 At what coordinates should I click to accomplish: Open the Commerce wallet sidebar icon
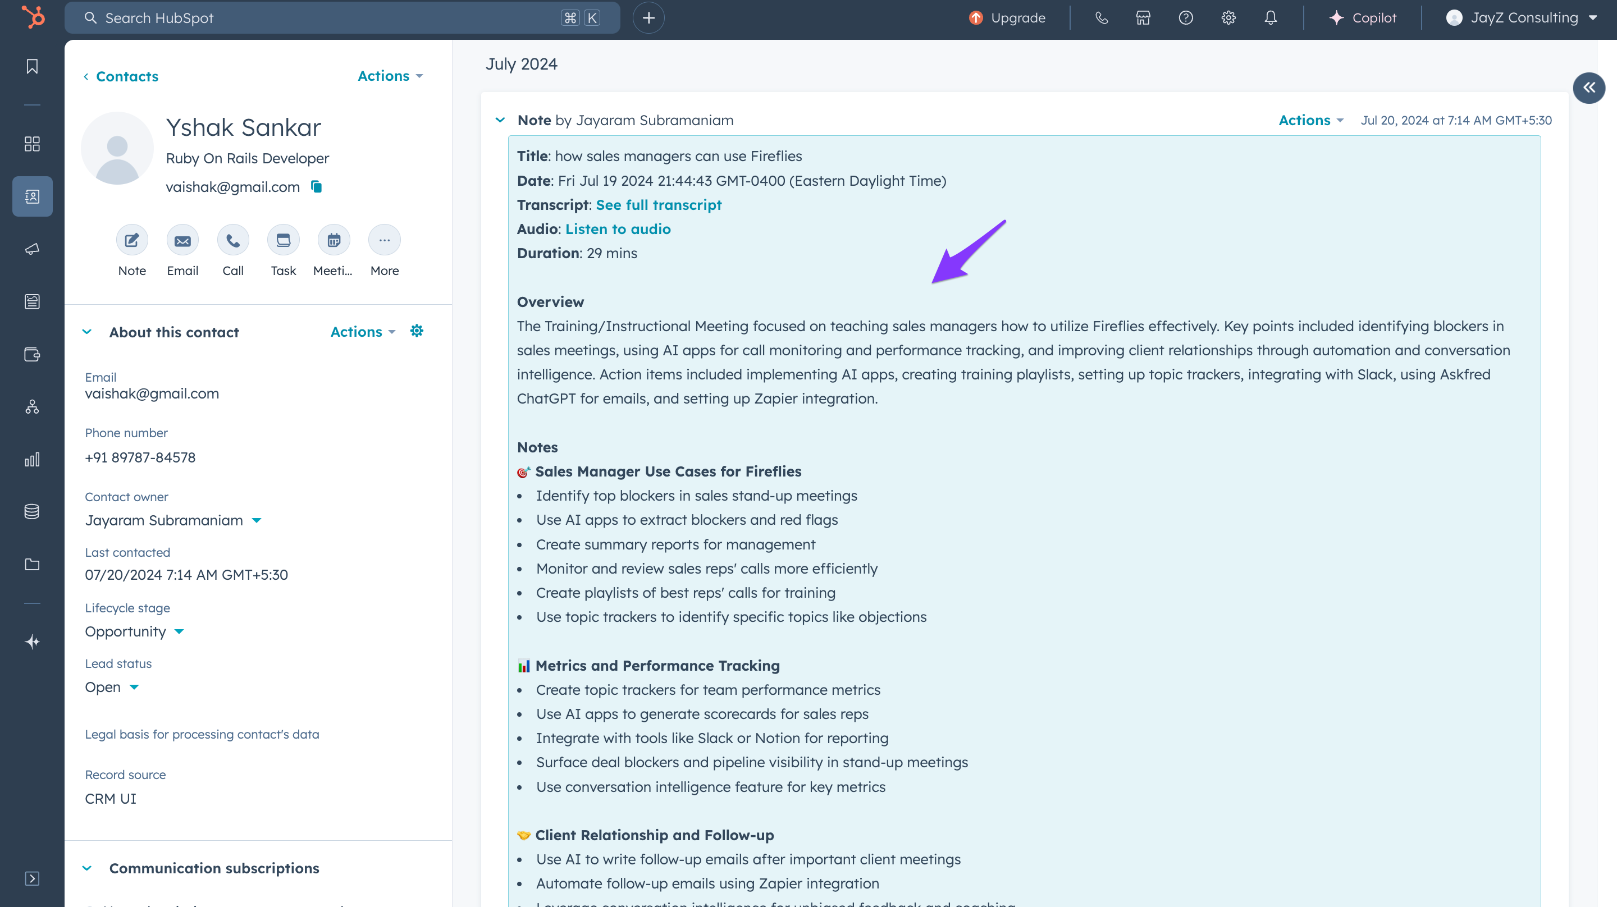tap(32, 355)
